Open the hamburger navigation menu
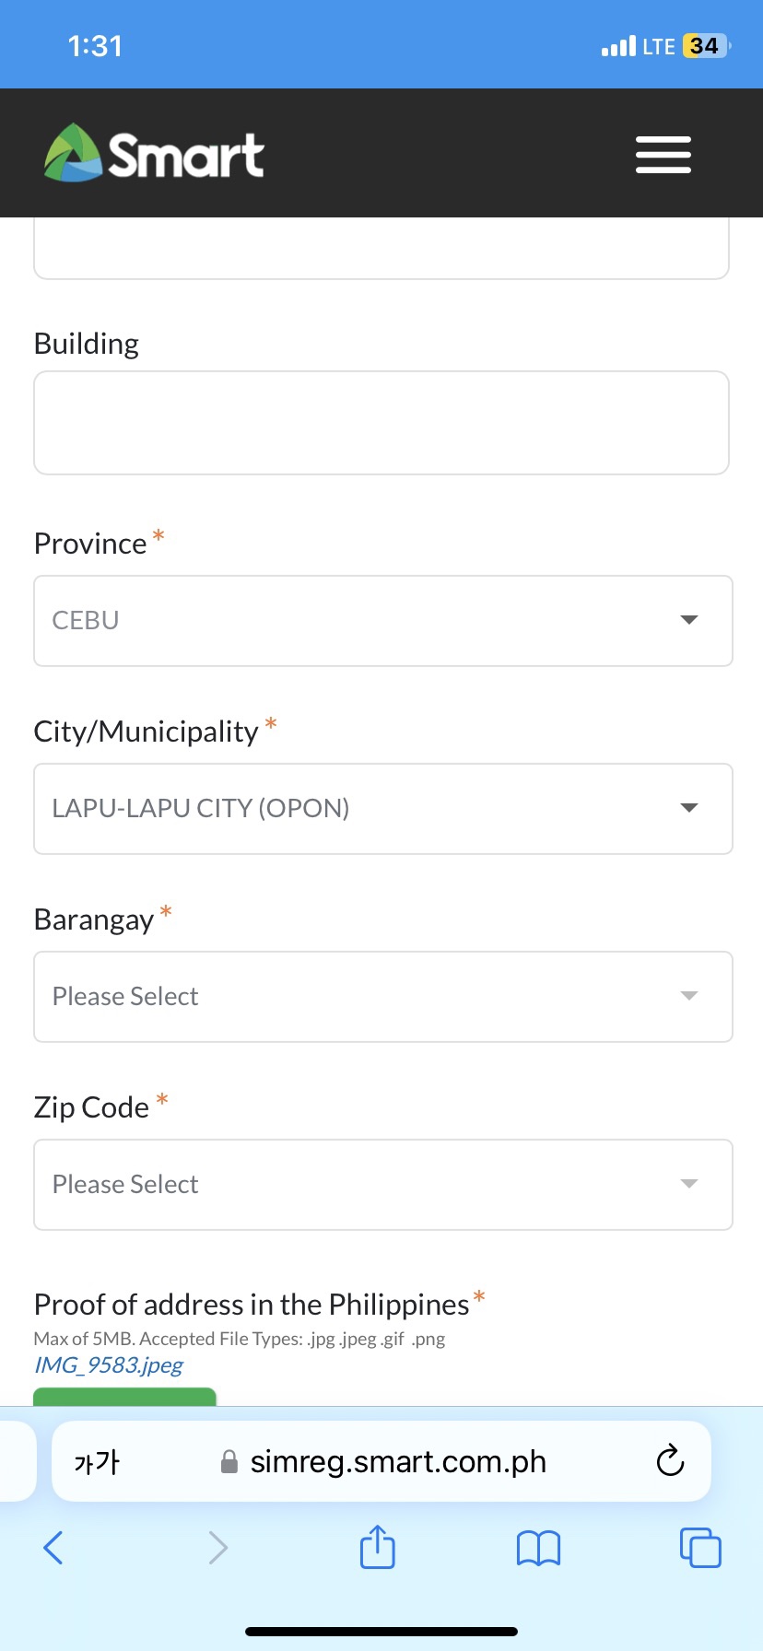Image resolution: width=763 pixels, height=1651 pixels. (x=663, y=154)
